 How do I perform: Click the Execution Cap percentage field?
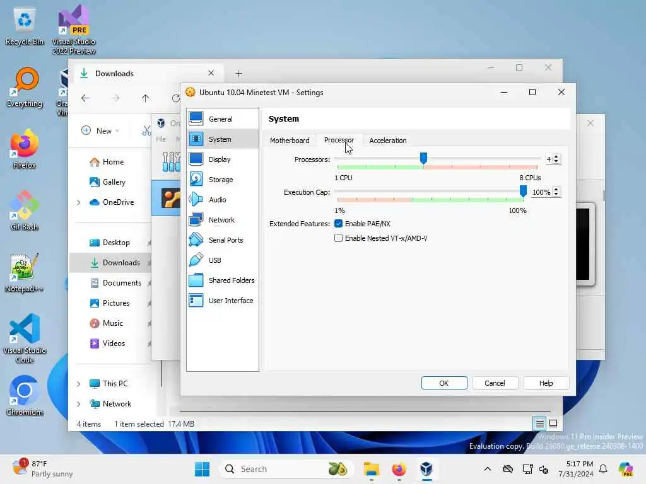(541, 192)
